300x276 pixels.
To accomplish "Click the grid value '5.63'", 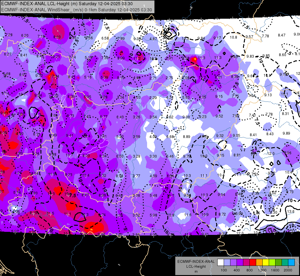I will tap(186, 97).
